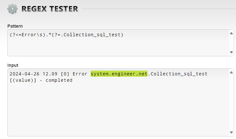Screen dimensions: 236x139
Task: Click the Input box scroll-up arrow
Action: [x=231, y=73]
